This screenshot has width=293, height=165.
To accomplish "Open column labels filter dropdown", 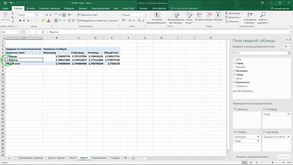I will click(x=69, y=49).
